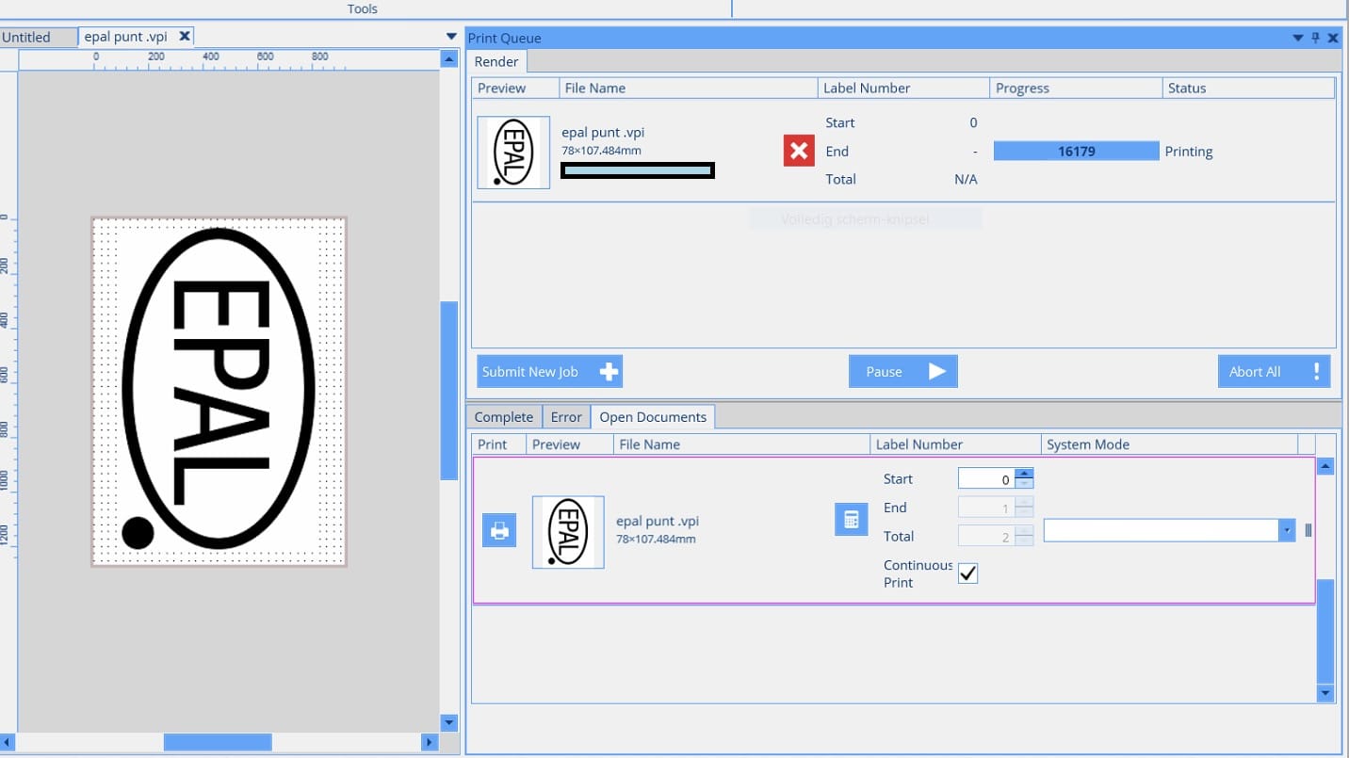Click canvas scroll down arrow

click(x=449, y=723)
